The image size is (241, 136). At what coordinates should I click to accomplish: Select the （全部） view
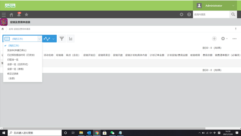(22, 78)
